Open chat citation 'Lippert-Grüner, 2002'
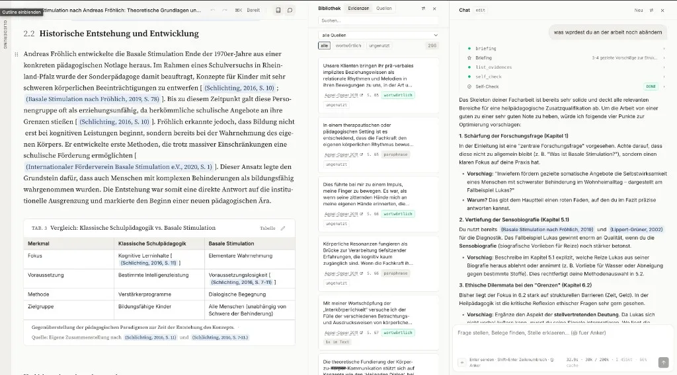This screenshot has height=375, width=677. [x=636, y=229]
